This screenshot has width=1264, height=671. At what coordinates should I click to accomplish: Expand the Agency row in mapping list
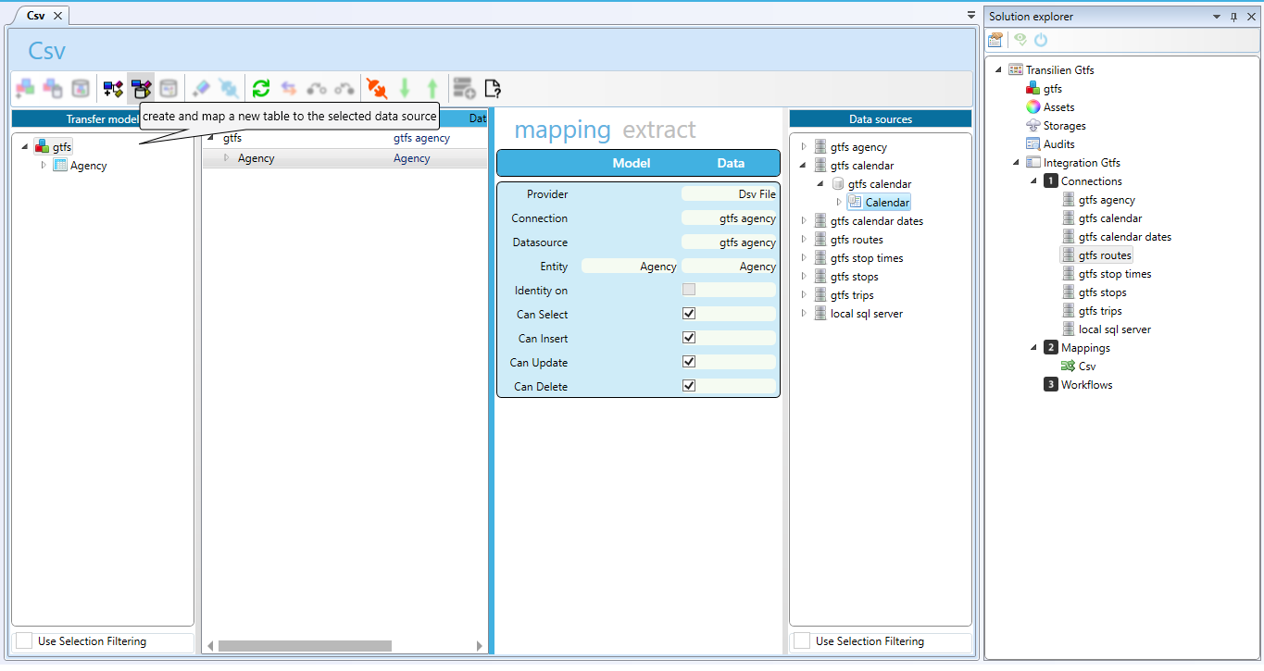pos(227,158)
